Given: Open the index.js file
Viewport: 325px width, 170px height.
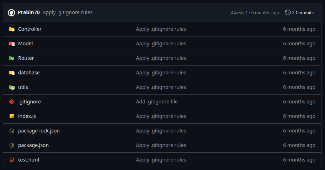Looking at the screenshot, I should point(27,116).
